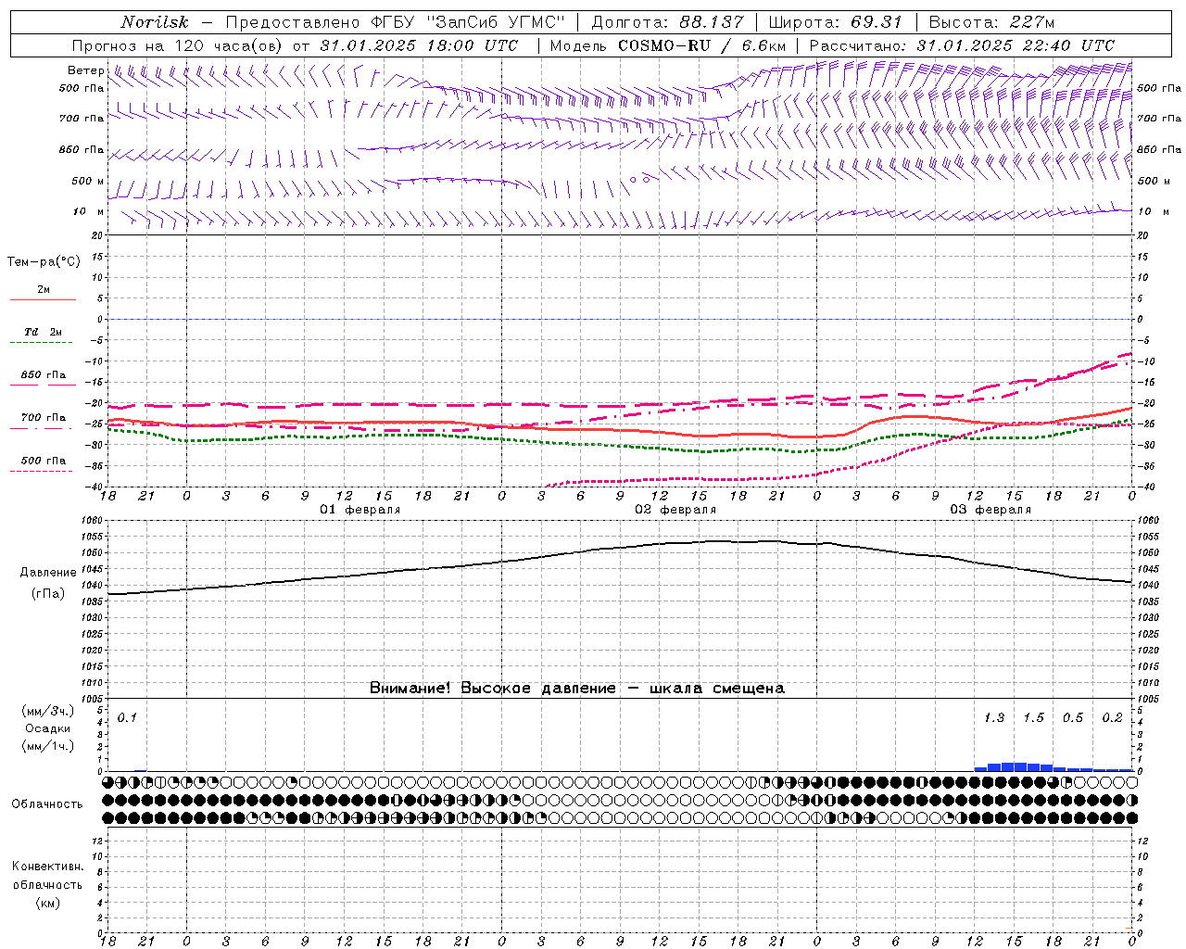Click the "Внимание! Высокое давление" warning text
Image resolution: width=1186 pixels, height=949 pixels.
[x=492, y=689]
